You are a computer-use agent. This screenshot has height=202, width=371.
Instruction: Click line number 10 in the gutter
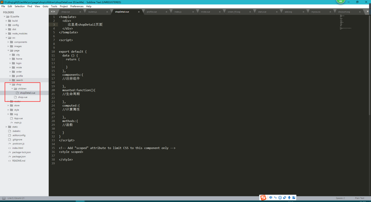[x=53, y=52]
